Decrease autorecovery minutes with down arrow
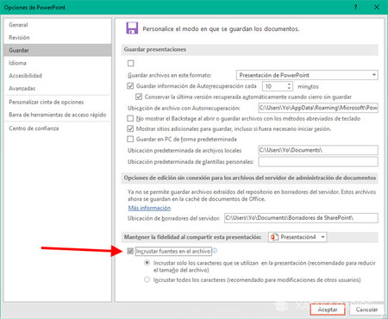This screenshot has height=319, width=388. [x=289, y=88]
